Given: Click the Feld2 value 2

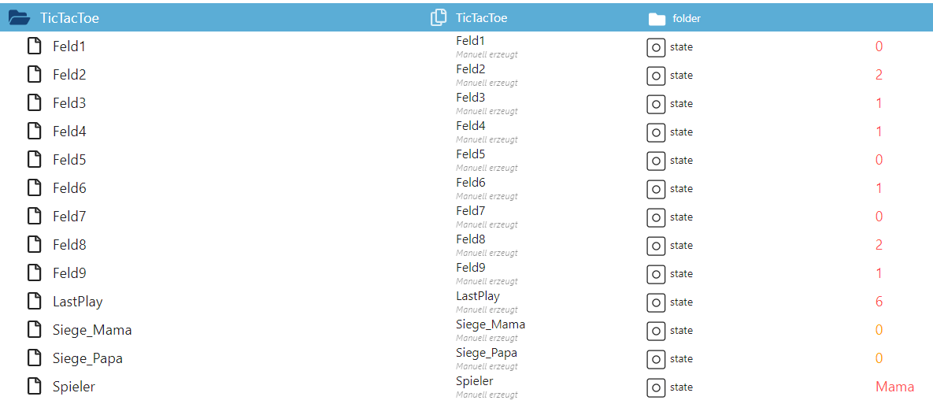Looking at the screenshot, I should pyautogui.click(x=879, y=75).
